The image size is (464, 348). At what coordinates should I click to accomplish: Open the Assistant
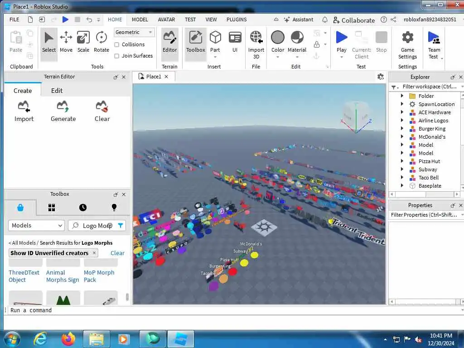click(298, 19)
